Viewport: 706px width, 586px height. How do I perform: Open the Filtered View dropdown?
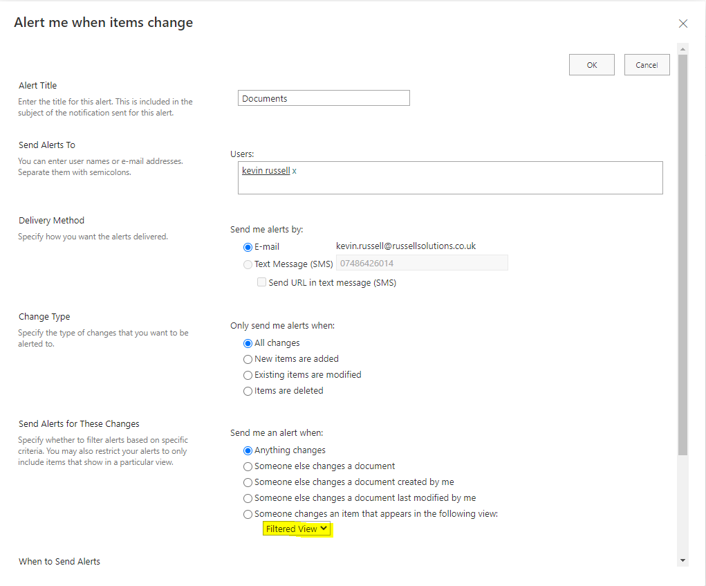pyautogui.click(x=297, y=529)
